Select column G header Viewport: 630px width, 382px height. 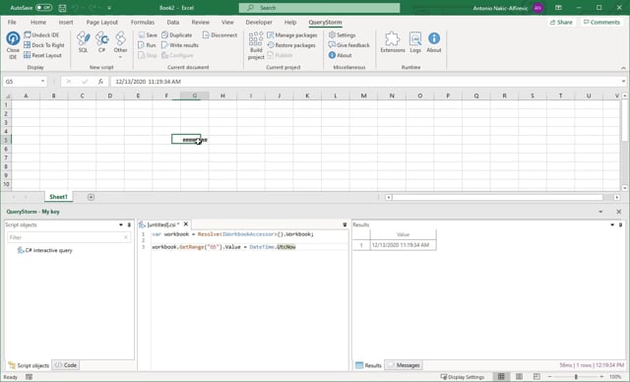point(195,95)
